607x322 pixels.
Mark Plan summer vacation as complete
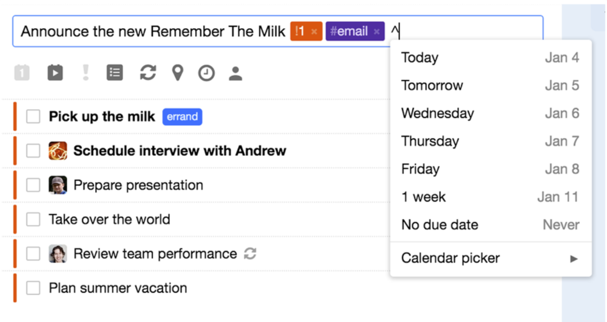[x=33, y=288]
